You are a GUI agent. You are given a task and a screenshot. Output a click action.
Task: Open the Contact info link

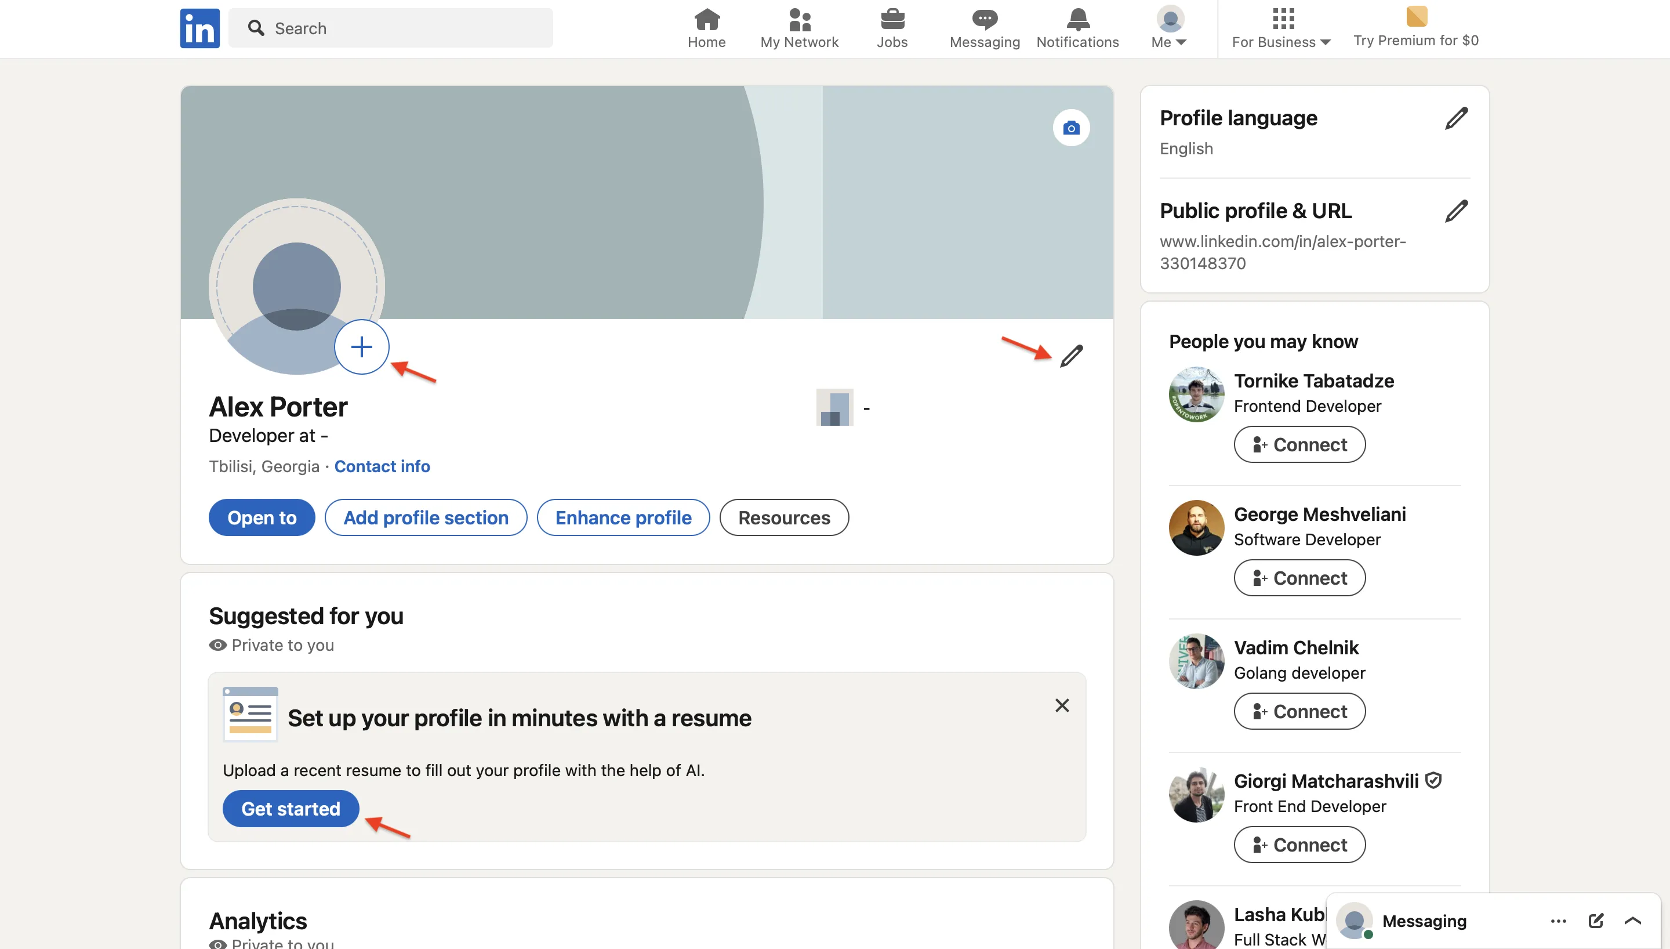(382, 467)
